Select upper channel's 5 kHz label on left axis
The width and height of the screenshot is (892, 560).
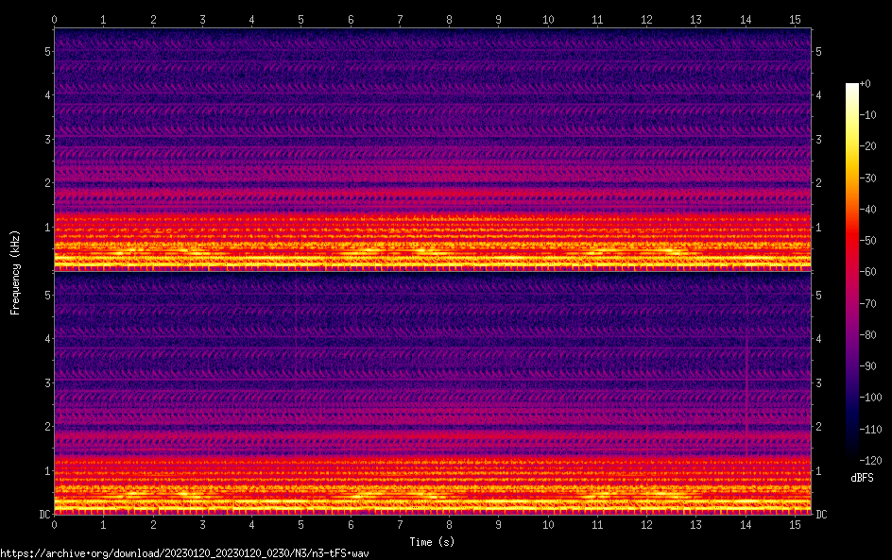(x=47, y=51)
